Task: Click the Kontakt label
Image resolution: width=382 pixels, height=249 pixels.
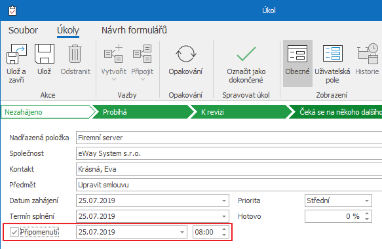Action: (22, 169)
